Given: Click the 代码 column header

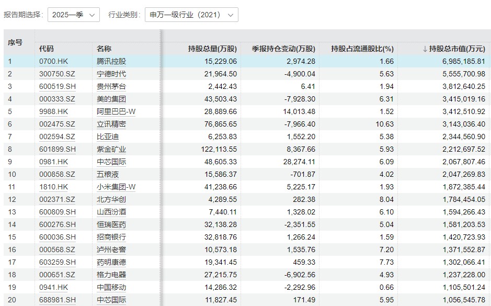Looking at the screenshot, I should (x=47, y=49).
